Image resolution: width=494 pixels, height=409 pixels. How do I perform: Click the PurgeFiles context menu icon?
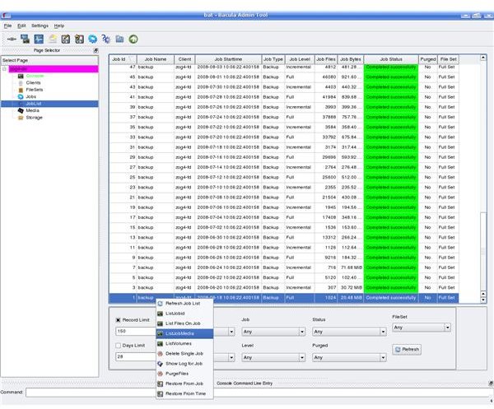pos(160,374)
